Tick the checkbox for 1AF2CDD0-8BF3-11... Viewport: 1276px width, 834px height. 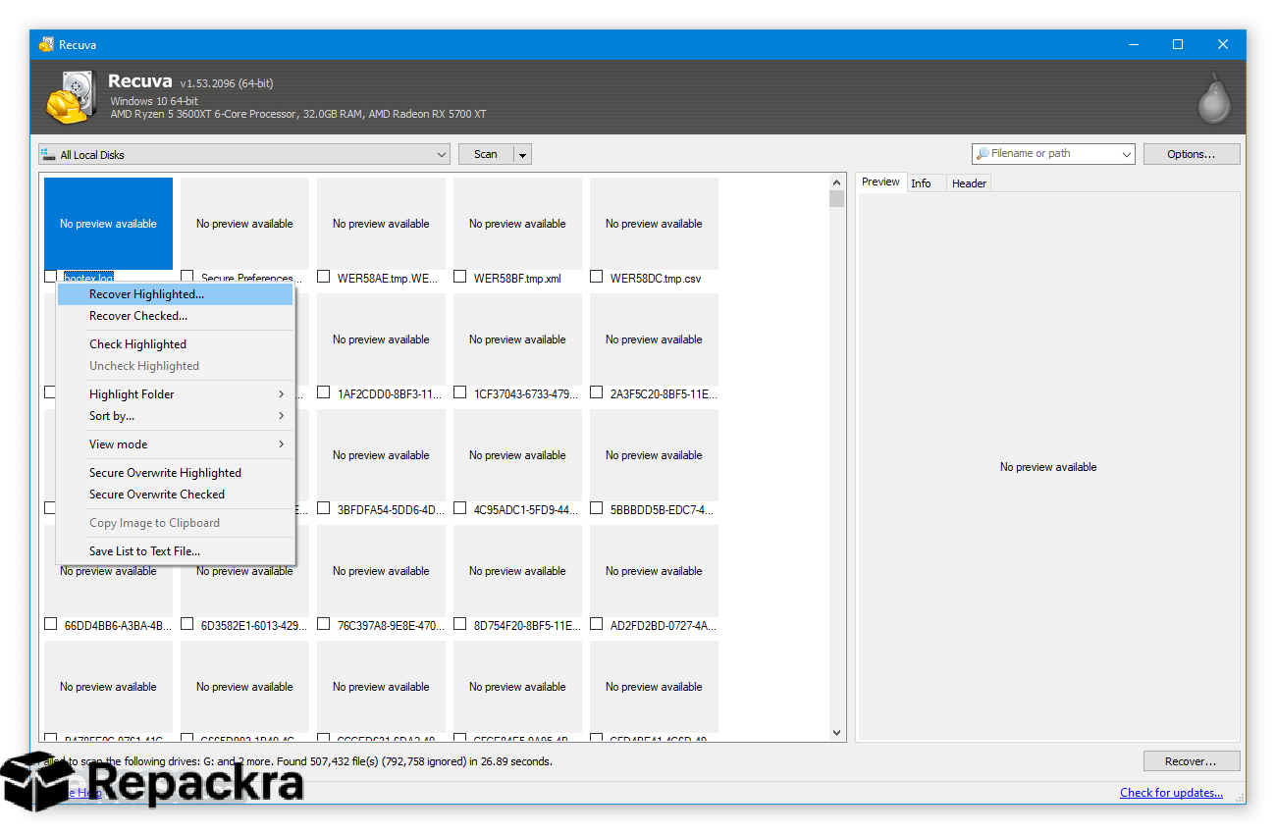323,393
